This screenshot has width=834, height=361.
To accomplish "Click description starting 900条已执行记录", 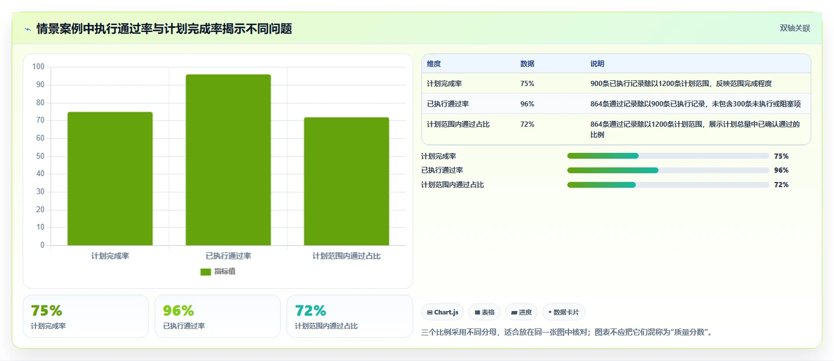I will (681, 84).
